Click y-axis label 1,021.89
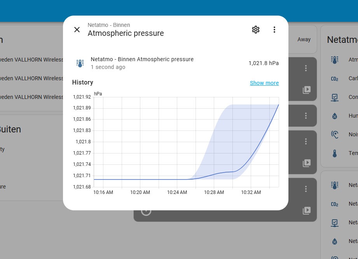Image resolution: width=358 pixels, height=259 pixels. tap(82, 108)
